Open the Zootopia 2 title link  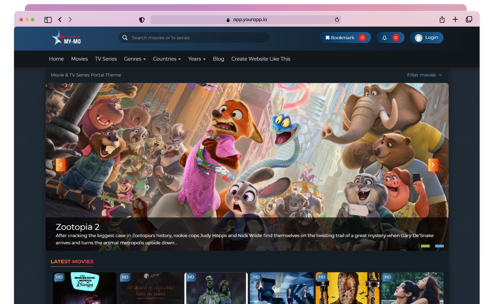tap(78, 227)
